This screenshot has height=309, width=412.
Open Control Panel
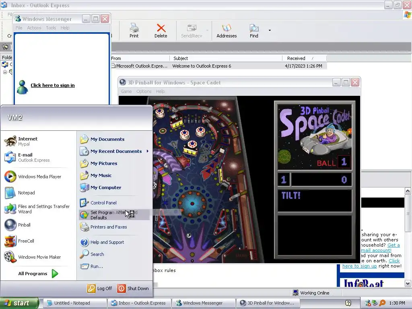98,203
